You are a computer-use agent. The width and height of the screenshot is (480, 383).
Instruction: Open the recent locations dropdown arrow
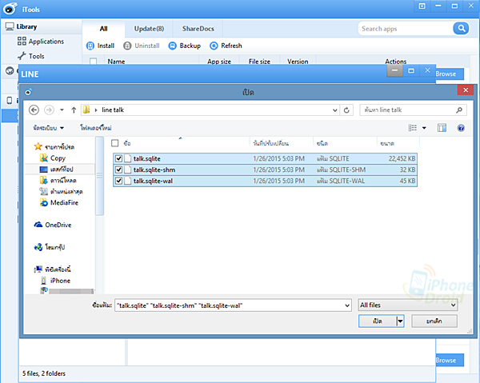62,110
